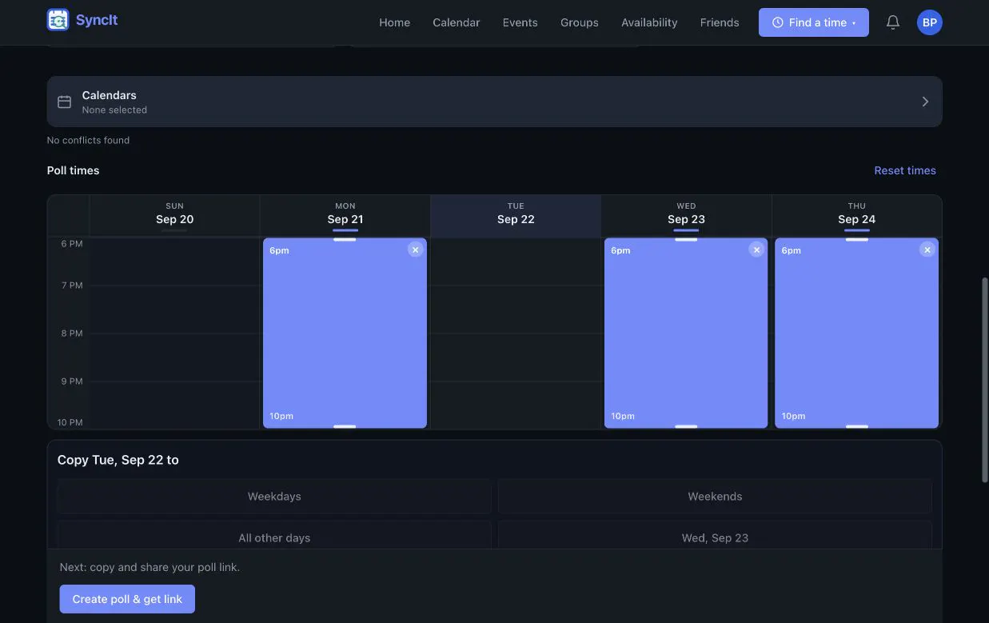Click the page vertical scrollbar
Screen dimensions: 989x623
pyautogui.click(x=984, y=380)
